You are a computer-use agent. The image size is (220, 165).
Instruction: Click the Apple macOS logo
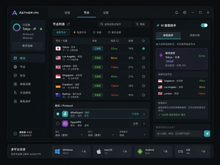99,152
